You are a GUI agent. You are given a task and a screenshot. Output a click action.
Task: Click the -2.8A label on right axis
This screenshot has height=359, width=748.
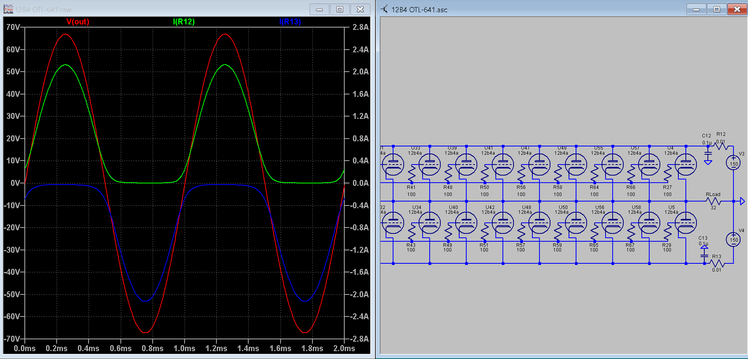pos(359,339)
